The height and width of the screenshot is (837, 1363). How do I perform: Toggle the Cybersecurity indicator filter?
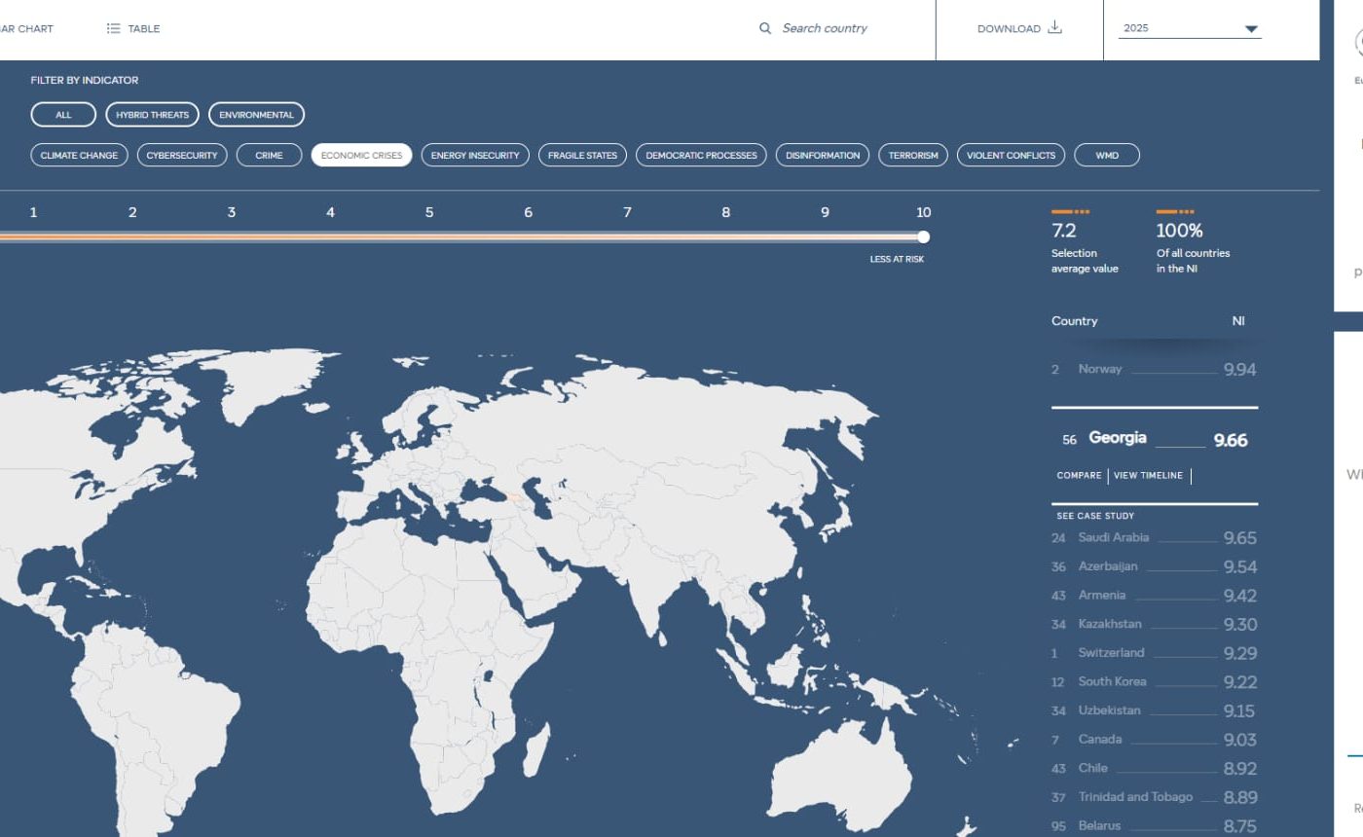click(182, 155)
